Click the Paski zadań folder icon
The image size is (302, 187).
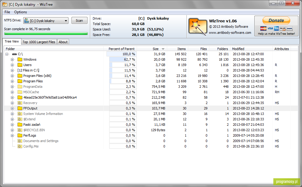(x=20, y=124)
